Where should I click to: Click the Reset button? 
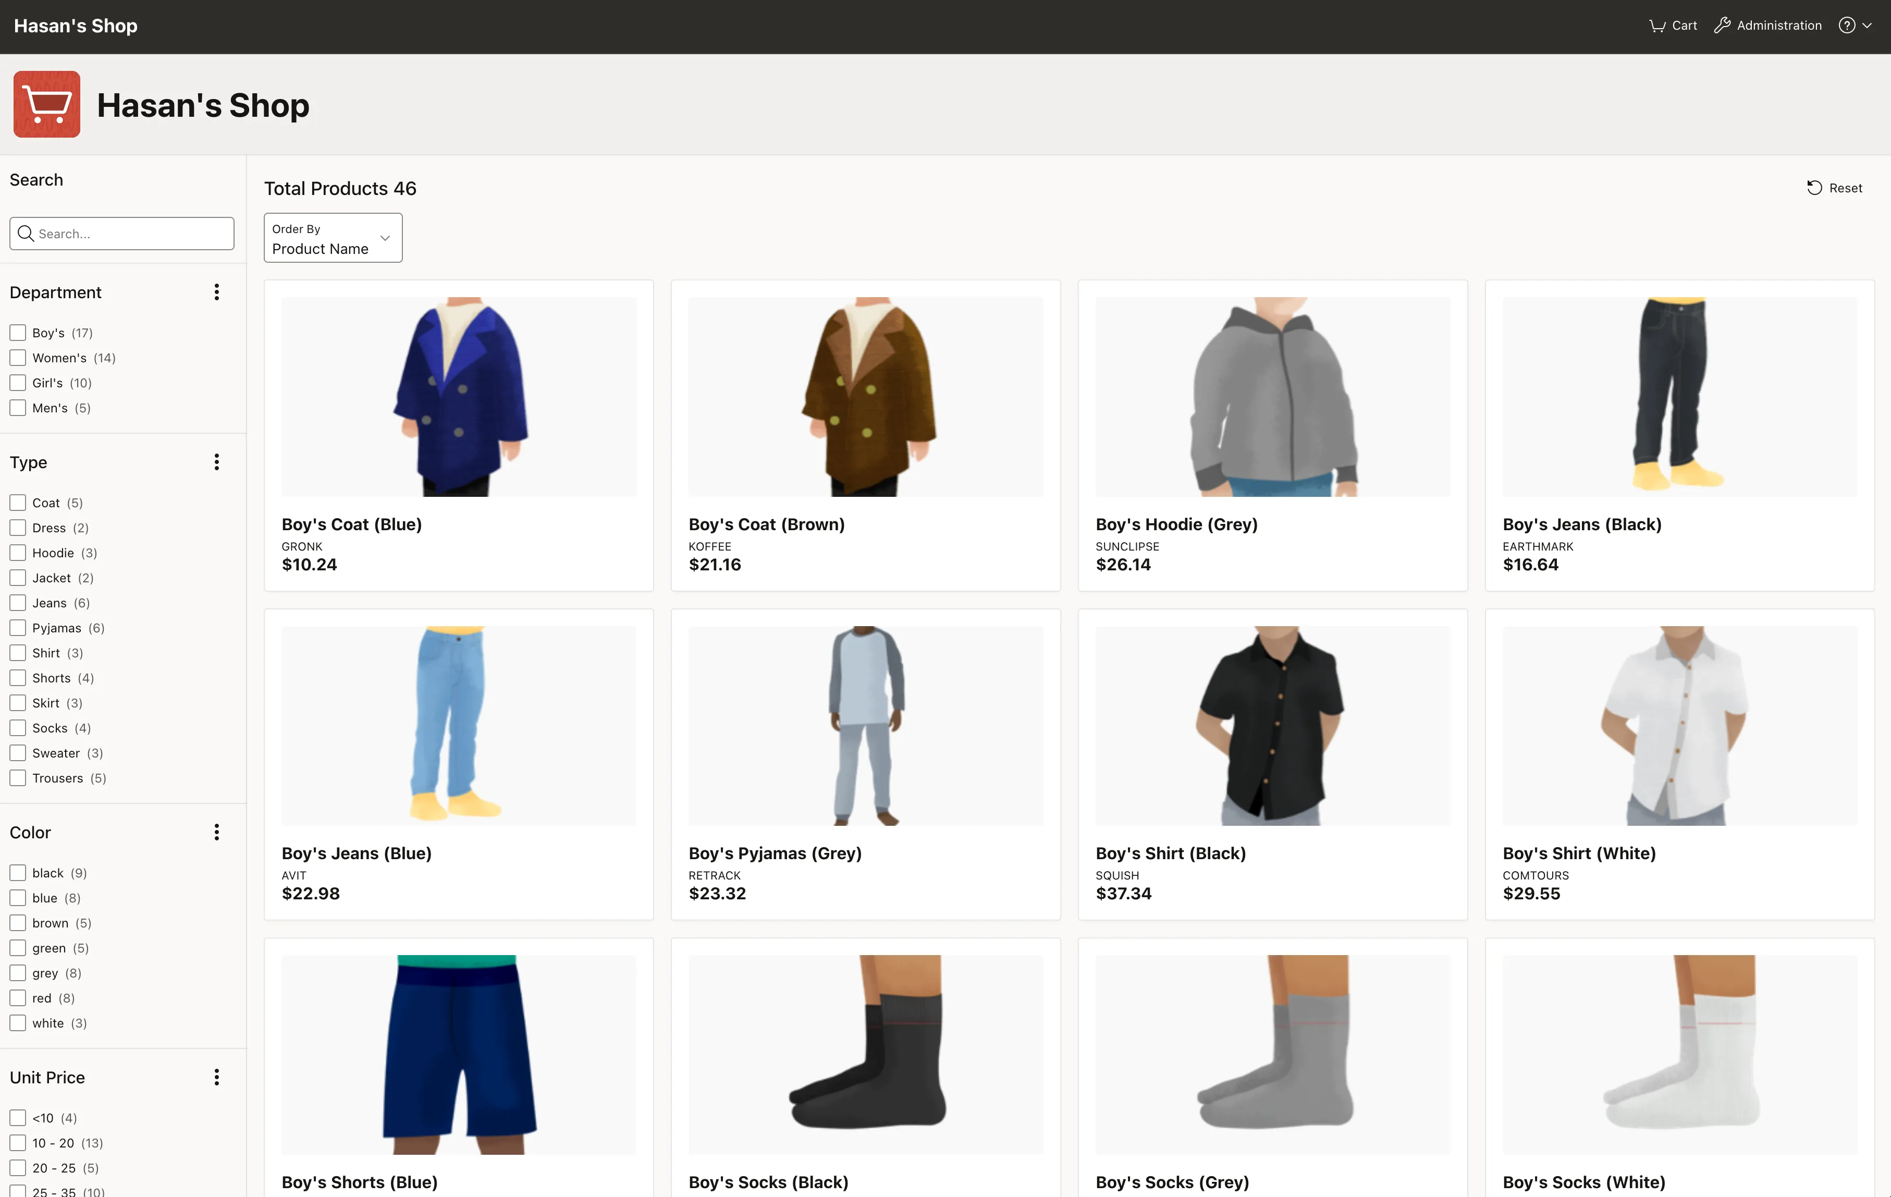[1835, 188]
